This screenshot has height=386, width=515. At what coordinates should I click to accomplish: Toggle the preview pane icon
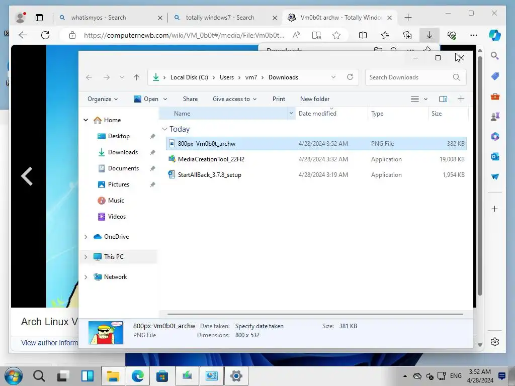[x=443, y=99]
